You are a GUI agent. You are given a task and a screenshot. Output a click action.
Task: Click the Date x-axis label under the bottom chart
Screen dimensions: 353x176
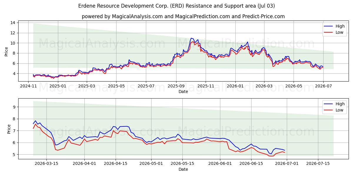pos(183,169)
